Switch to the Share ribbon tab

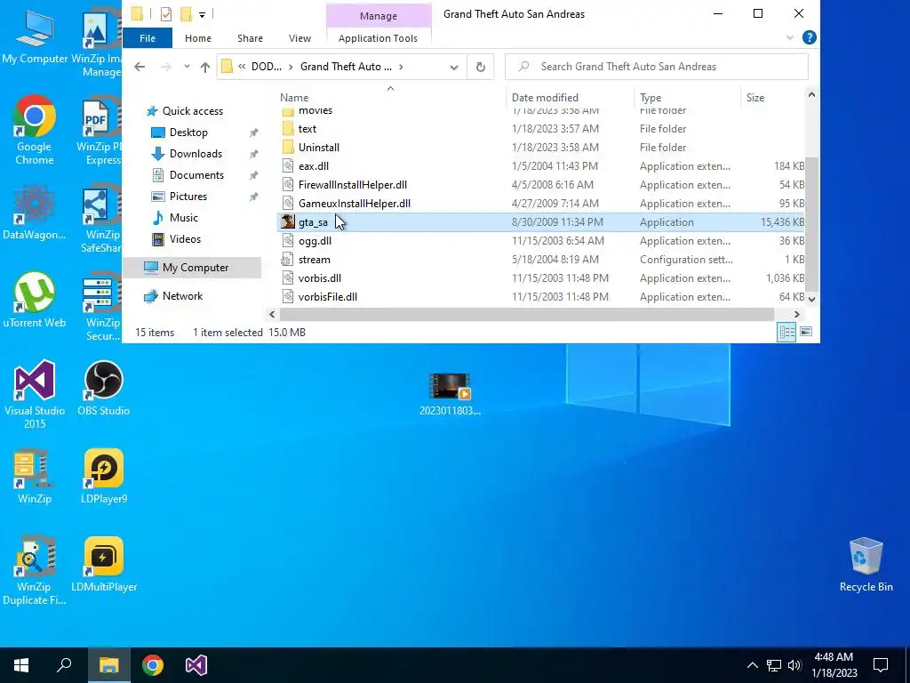click(250, 37)
